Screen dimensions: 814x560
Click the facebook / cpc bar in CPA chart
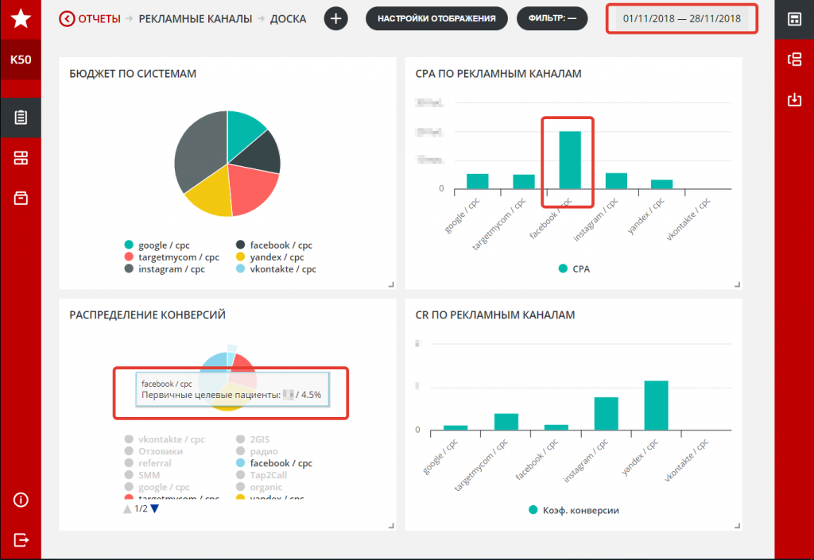click(569, 160)
